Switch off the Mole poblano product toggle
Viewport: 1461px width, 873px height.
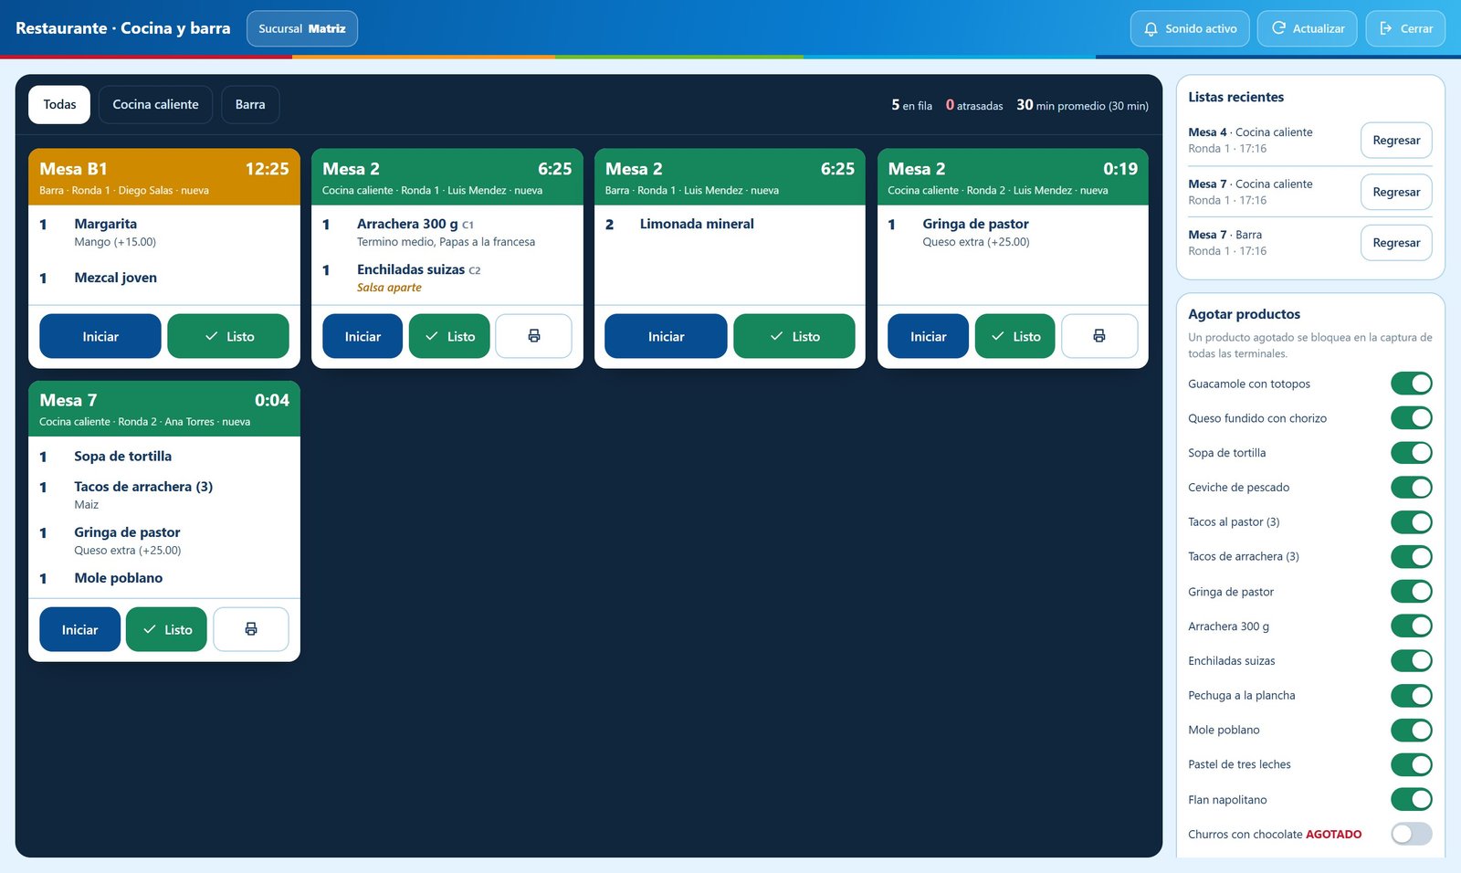pos(1412,730)
